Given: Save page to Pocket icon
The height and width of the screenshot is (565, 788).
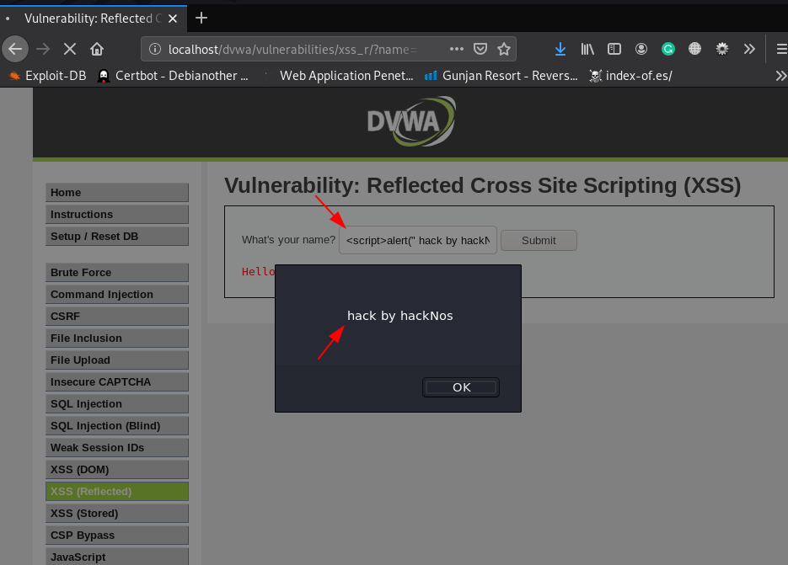Looking at the screenshot, I should (480, 49).
